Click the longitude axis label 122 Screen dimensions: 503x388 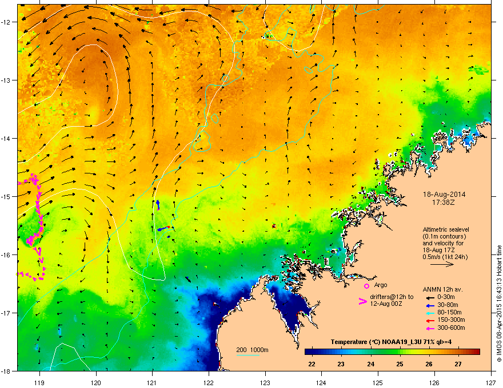click(209, 382)
